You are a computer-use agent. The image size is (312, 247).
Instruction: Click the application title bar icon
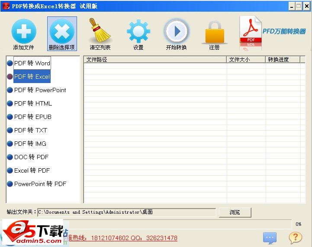click(6, 6)
